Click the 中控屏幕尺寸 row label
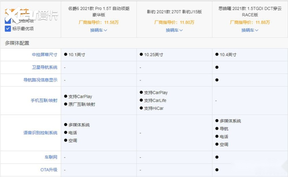 click(45, 55)
